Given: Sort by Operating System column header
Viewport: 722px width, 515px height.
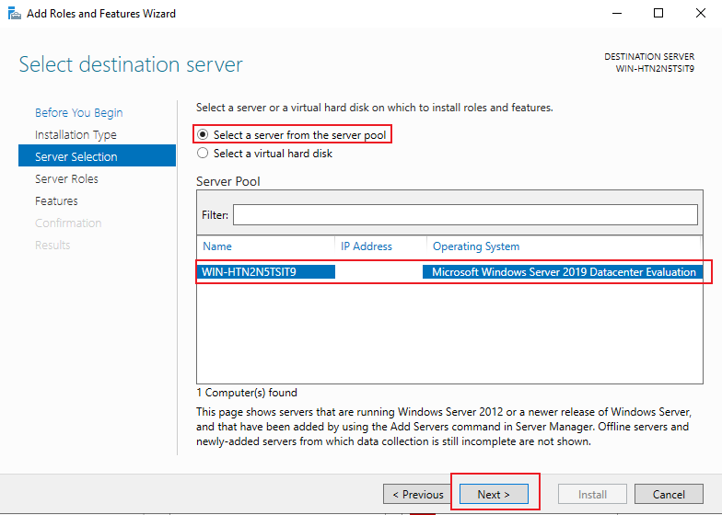Looking at the screenshot, I should tap(476, 246).
